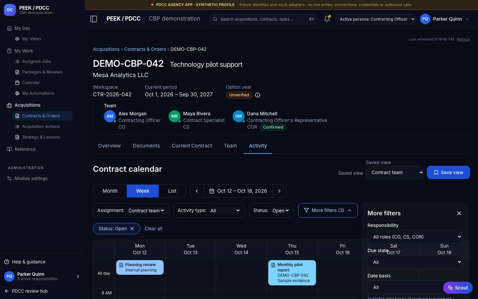The width and height of the screenshot is (478, 299).
Task: Open the Monthly pilot report event
Action: pos(292,273)
